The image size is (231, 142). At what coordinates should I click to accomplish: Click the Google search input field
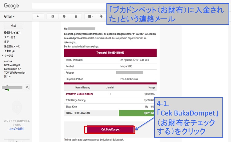(69, 6)
